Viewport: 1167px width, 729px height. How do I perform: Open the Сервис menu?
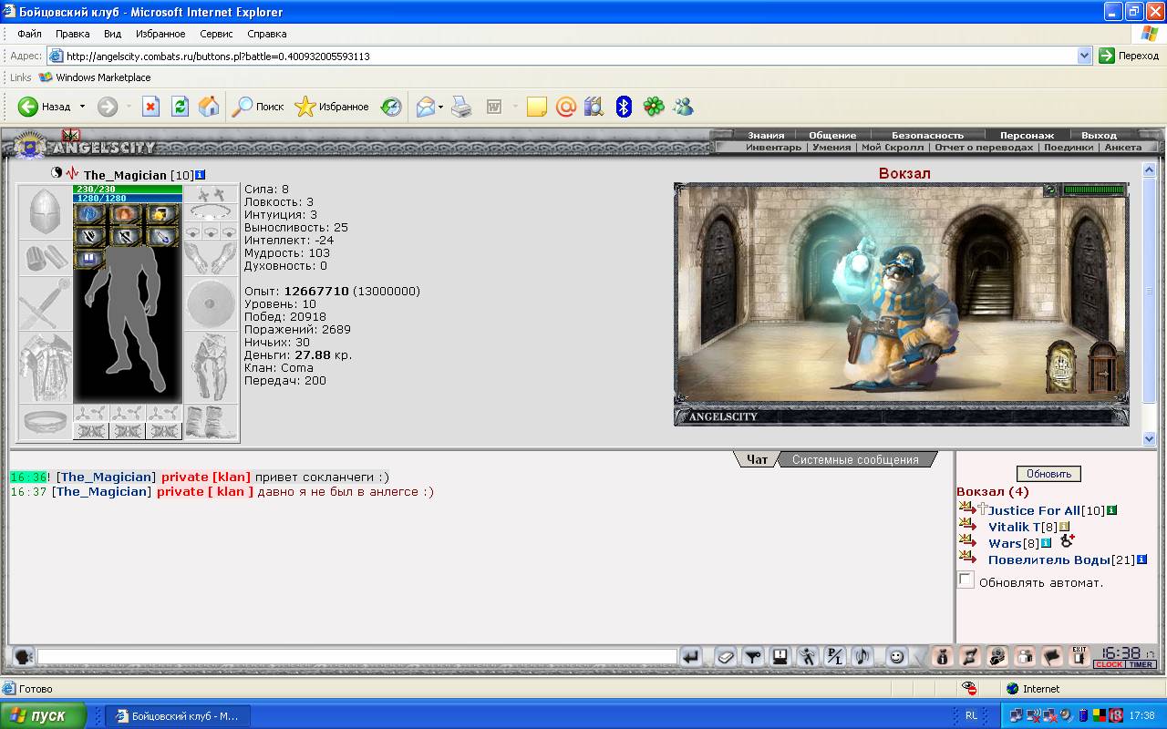216,34
